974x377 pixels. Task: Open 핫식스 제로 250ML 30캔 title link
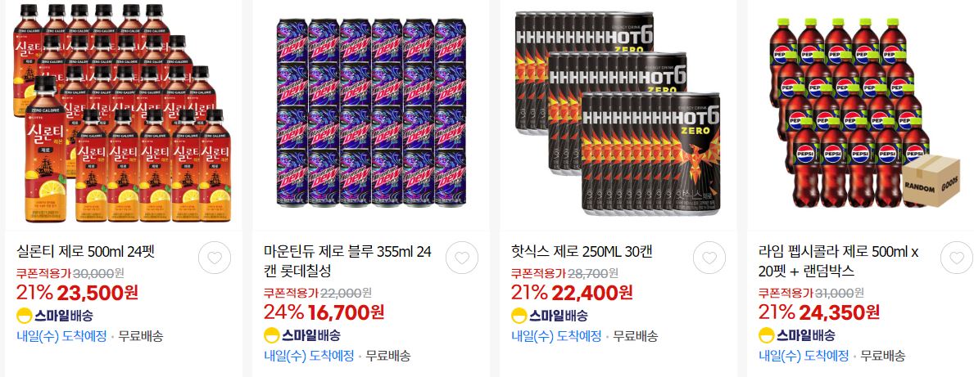pos(582,252)
